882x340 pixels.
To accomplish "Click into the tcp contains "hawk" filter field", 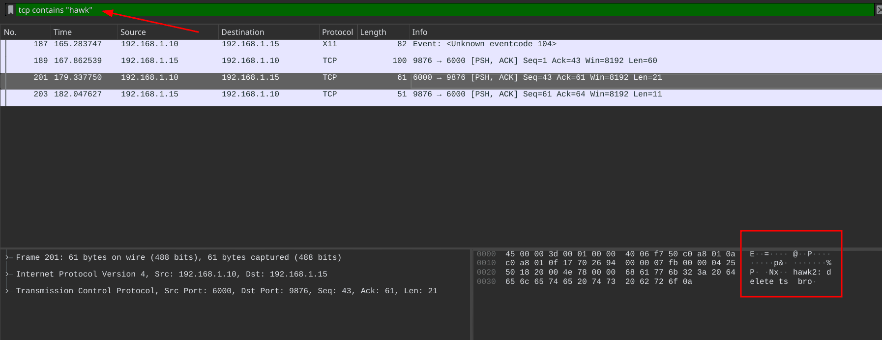I will click(442, 10).
